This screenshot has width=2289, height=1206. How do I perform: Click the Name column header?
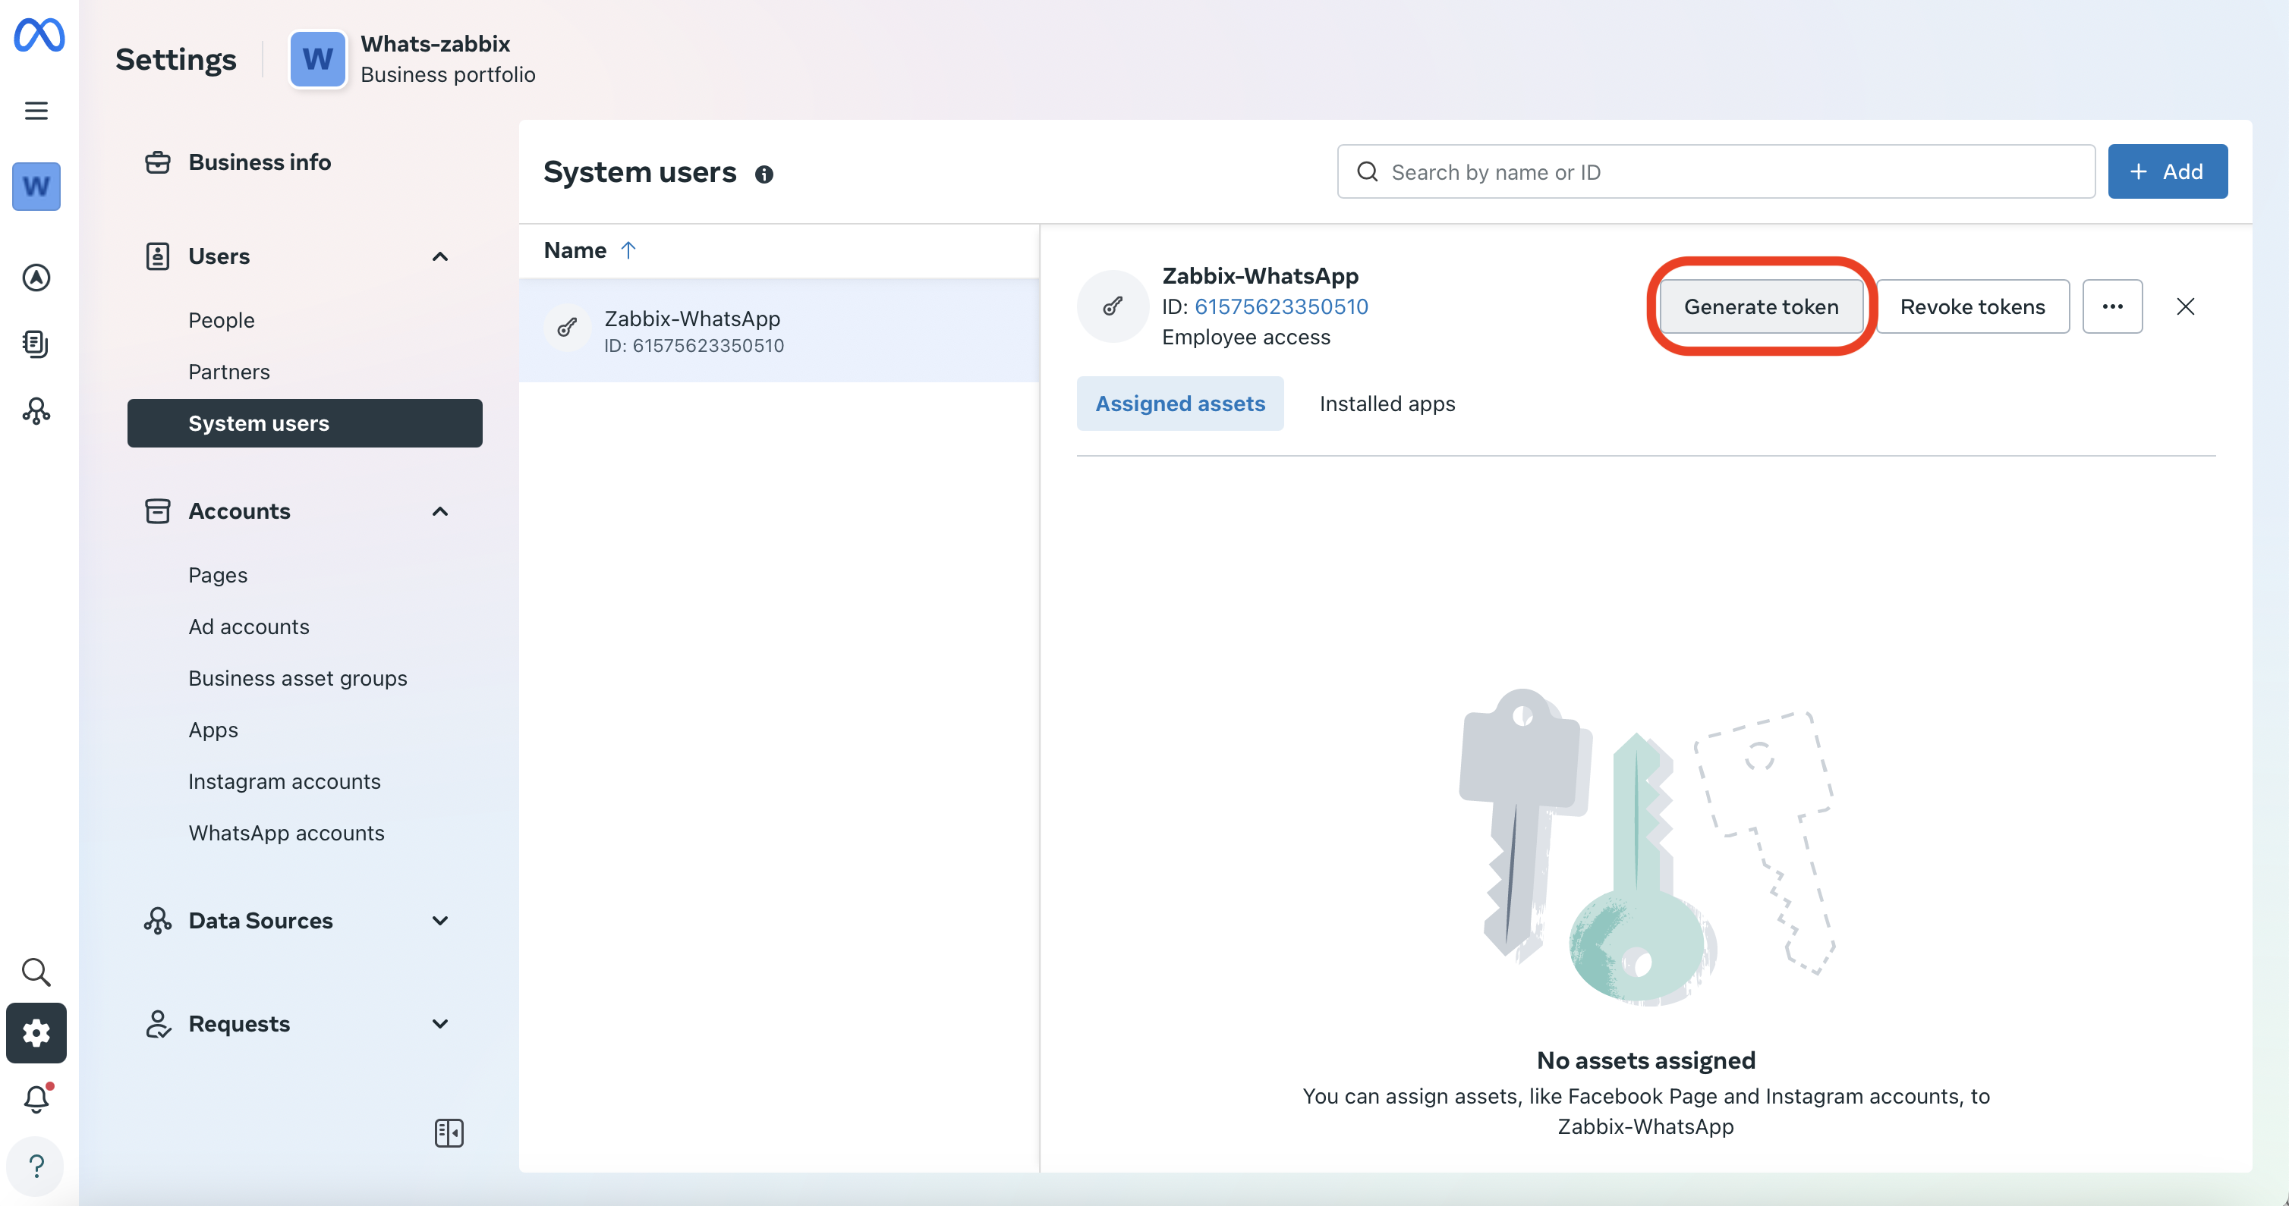575,250
